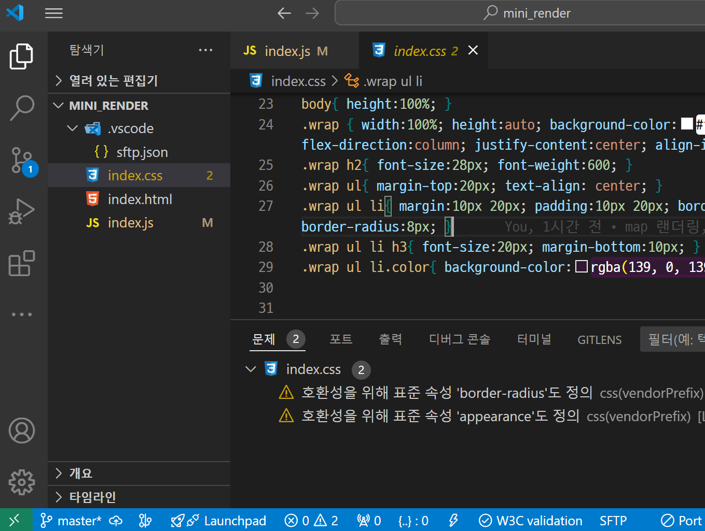Close the index.css editor tab
This screenshot has width=705, height=531.
click(x=473, y=50)
